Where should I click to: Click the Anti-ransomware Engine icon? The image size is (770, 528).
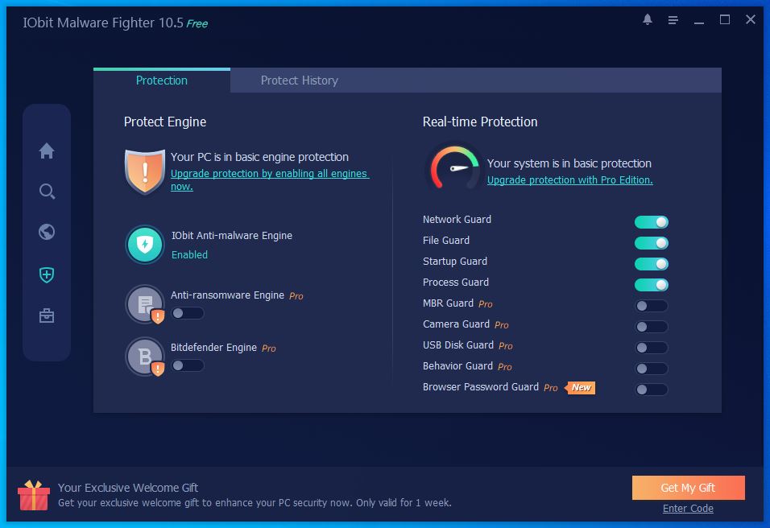pyautogui.click(x=145, y=305)
